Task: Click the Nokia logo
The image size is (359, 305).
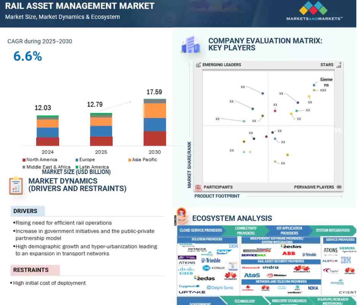Action: click(313, 288)
